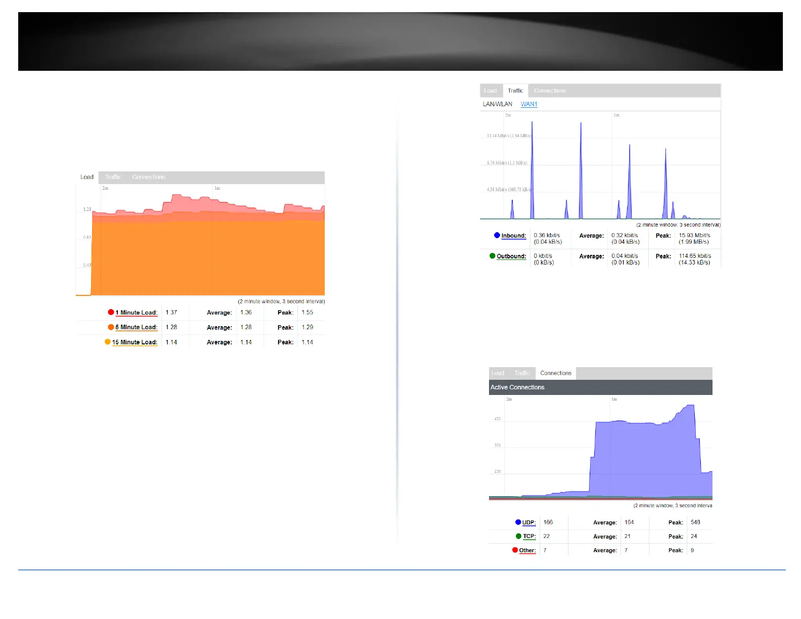
Task: Click the inbound average 0.32 kbit/s
Action: (625, 235)
